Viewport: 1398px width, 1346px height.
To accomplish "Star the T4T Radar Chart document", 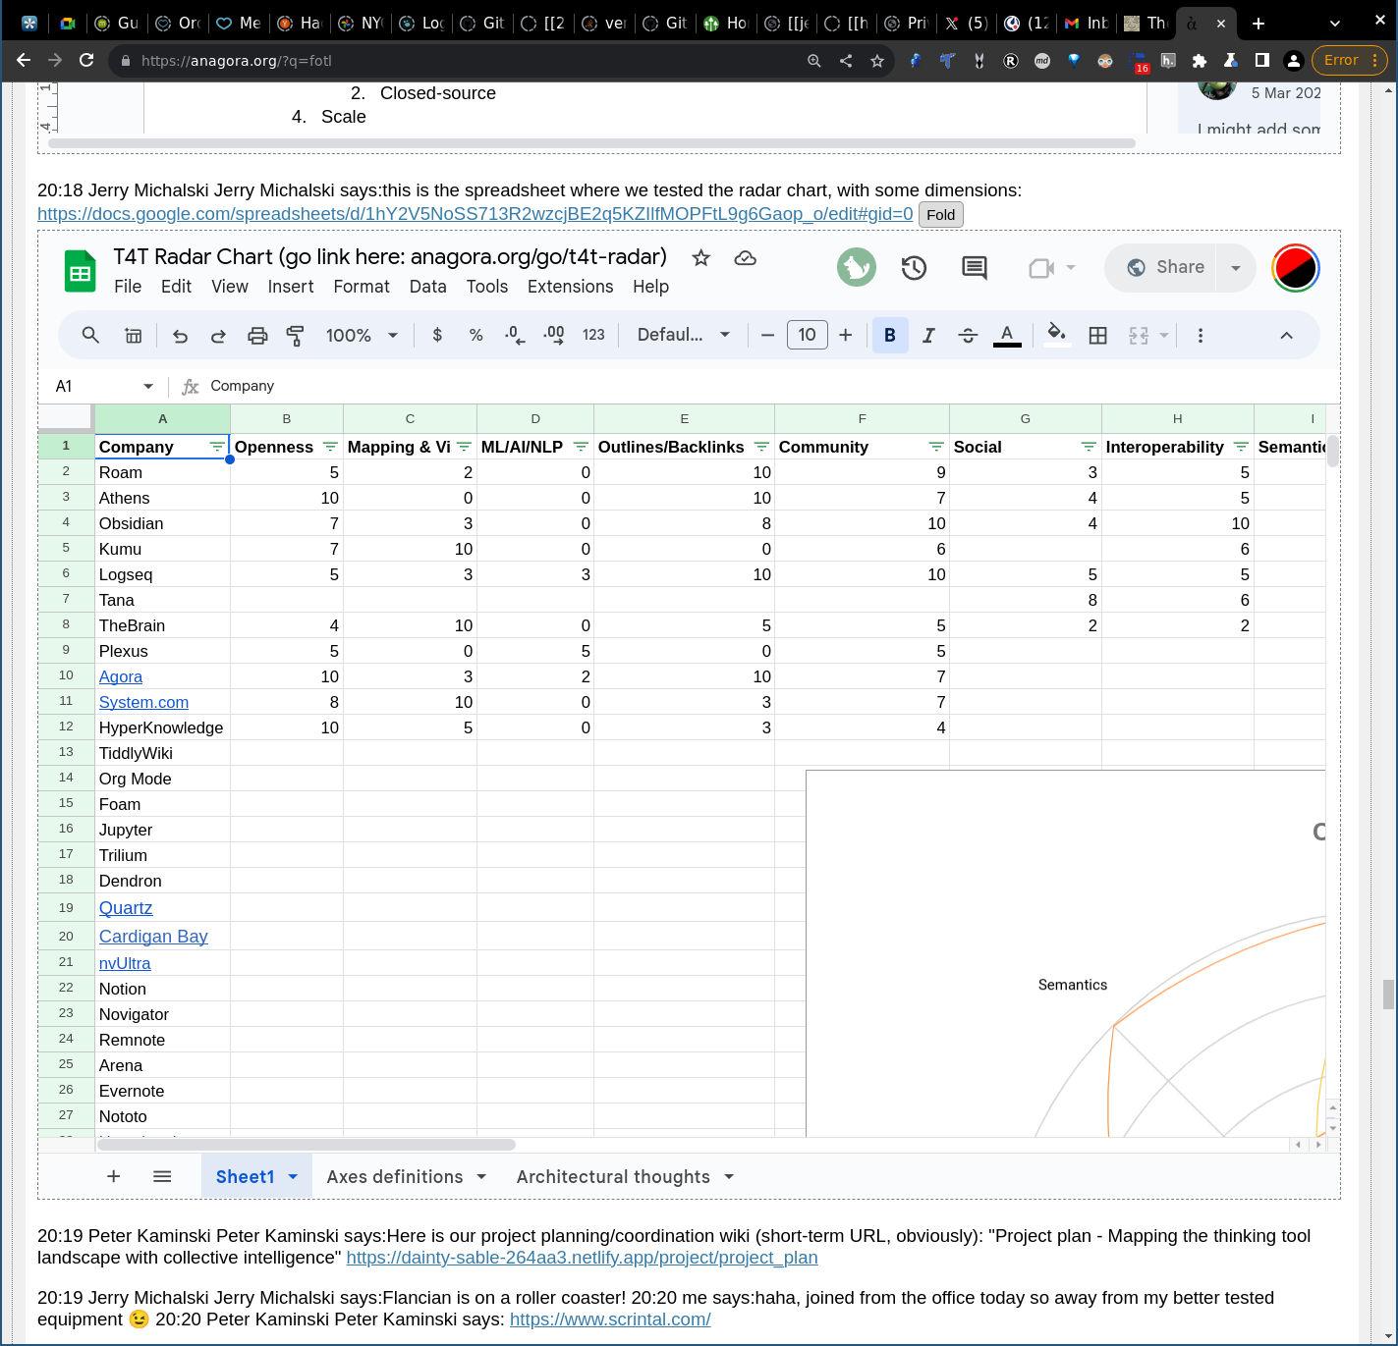I will (x=700, y=258).
